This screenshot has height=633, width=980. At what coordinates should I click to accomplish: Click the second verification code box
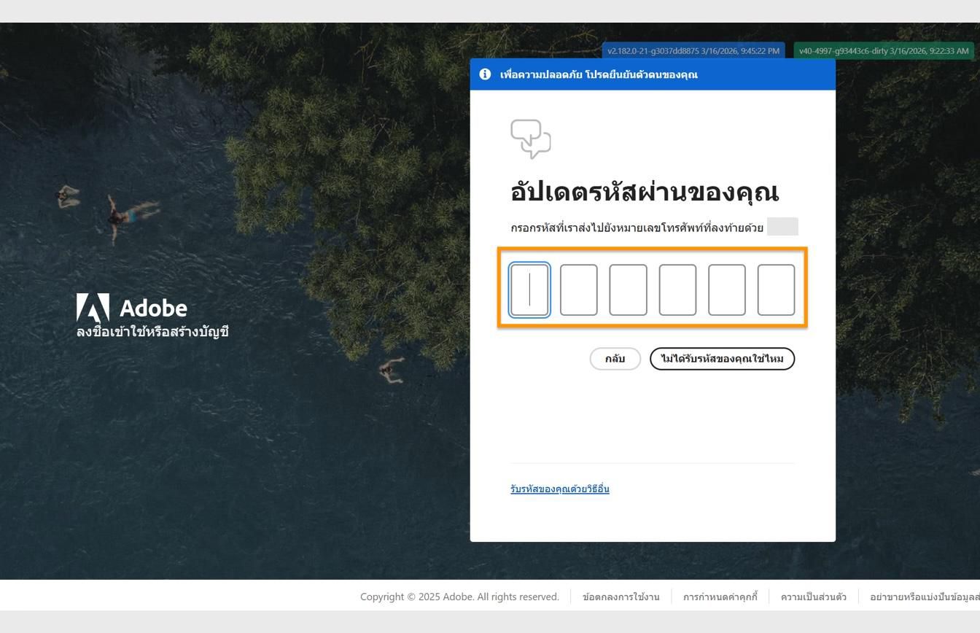[579, 290]
